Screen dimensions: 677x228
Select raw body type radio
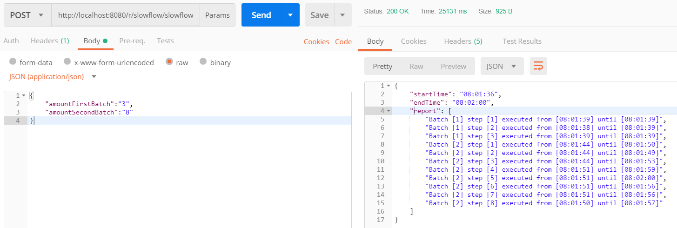(x=169, y=62)
